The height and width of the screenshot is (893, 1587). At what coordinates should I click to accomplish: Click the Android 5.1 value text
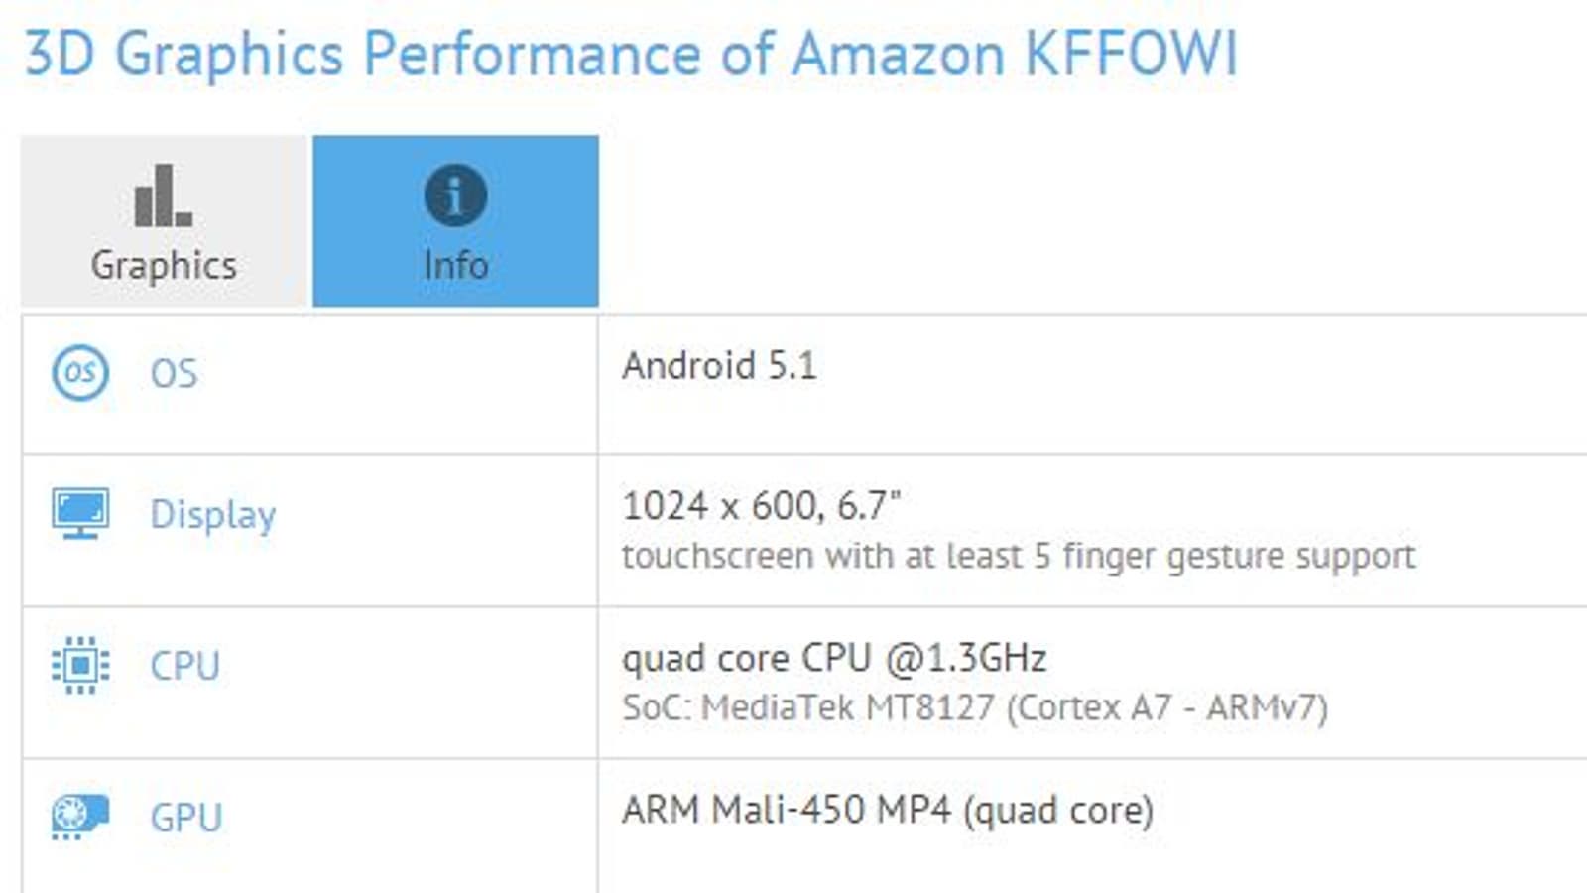719,366
